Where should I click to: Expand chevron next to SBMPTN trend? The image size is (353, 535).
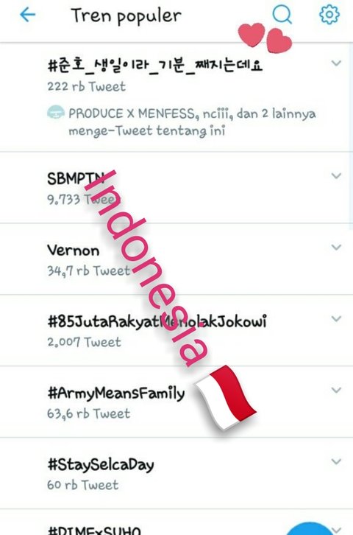click(336, 175)
